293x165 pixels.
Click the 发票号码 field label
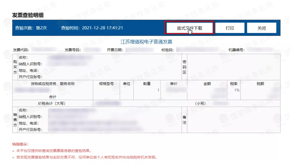(x=72, y=50)
